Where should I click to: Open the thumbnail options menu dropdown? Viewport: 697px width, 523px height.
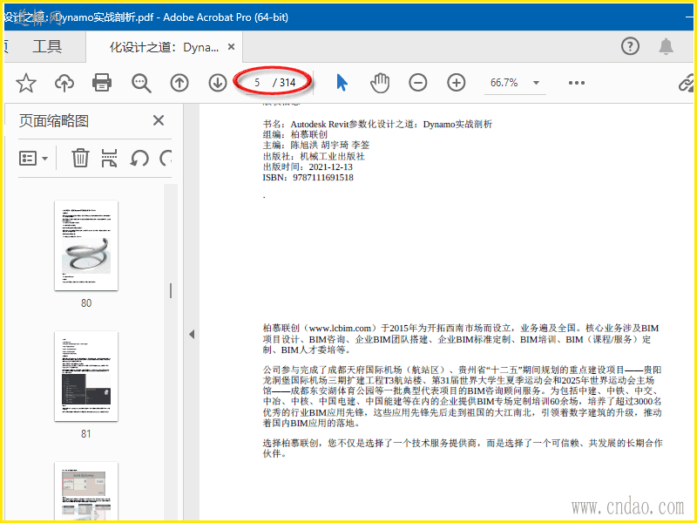pos(33,159)
